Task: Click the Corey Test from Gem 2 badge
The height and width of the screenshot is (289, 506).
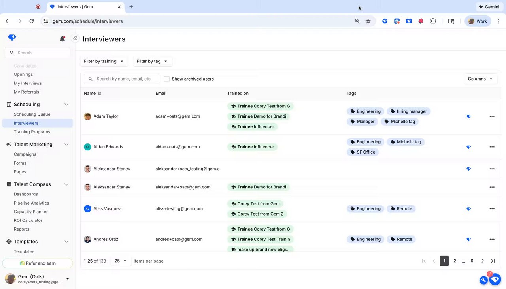Action: (x=257, y=214)
